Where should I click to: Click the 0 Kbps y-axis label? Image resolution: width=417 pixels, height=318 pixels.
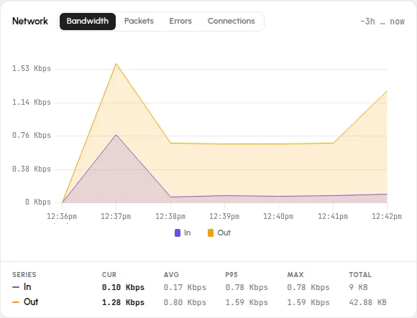(38, 202)
